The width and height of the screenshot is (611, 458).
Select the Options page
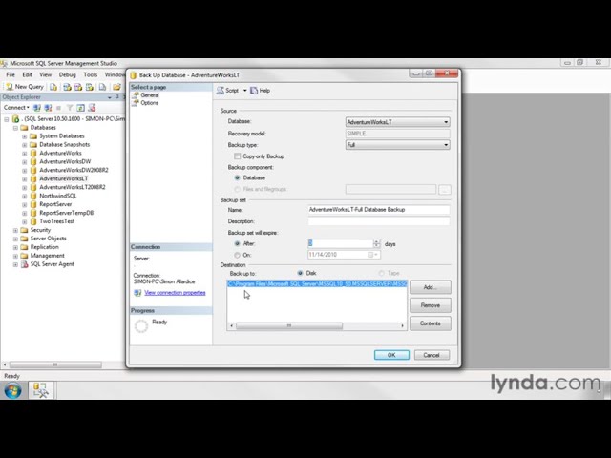(x=150, y=103)
